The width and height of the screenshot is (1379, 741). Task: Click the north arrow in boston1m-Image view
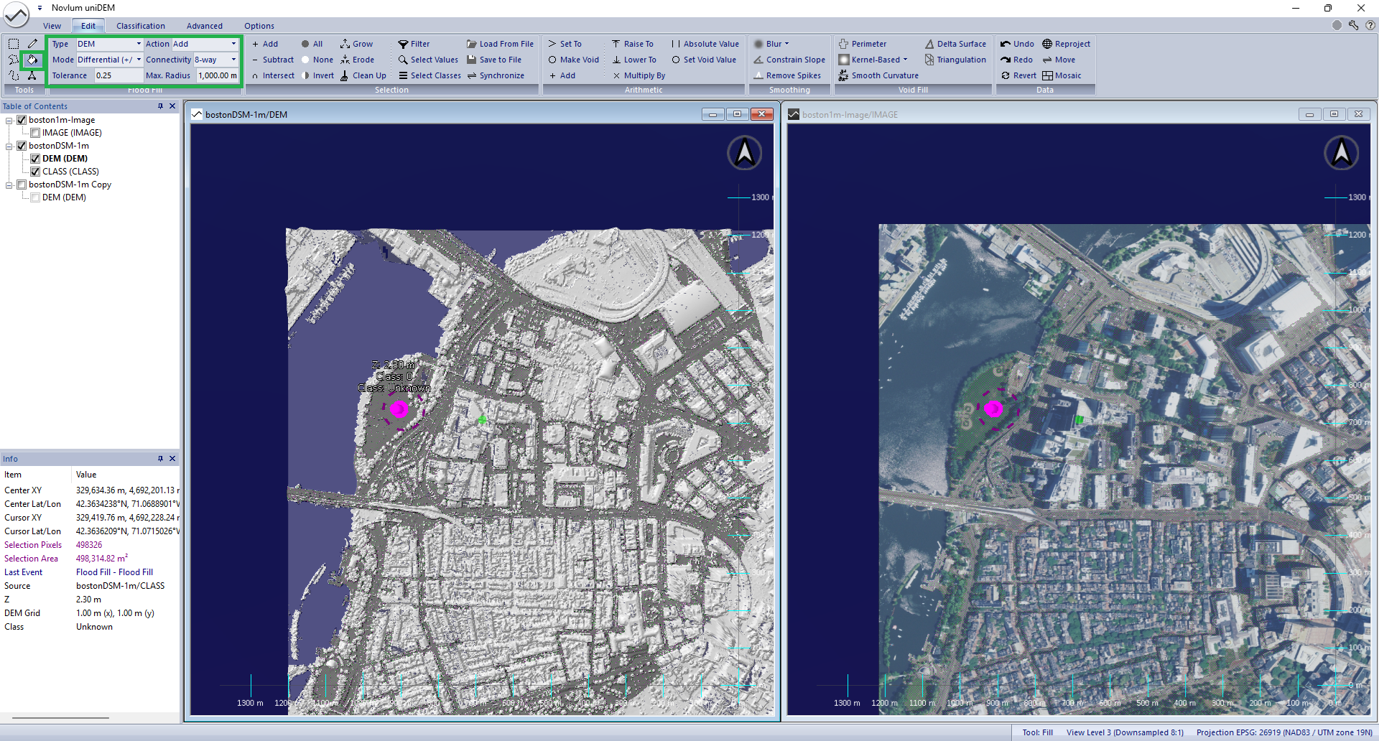point(1341,153)
